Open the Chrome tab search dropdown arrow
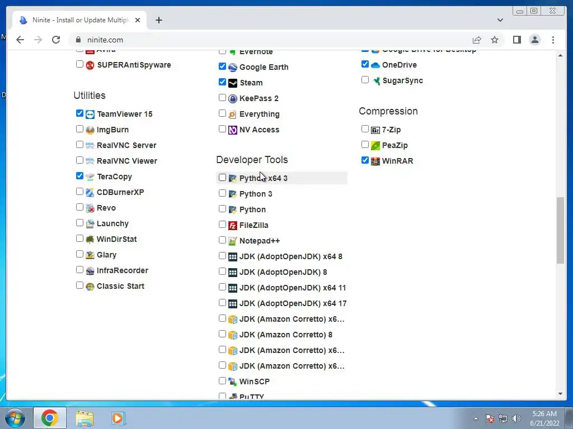The image size is (573, 429). coord(500,20)
